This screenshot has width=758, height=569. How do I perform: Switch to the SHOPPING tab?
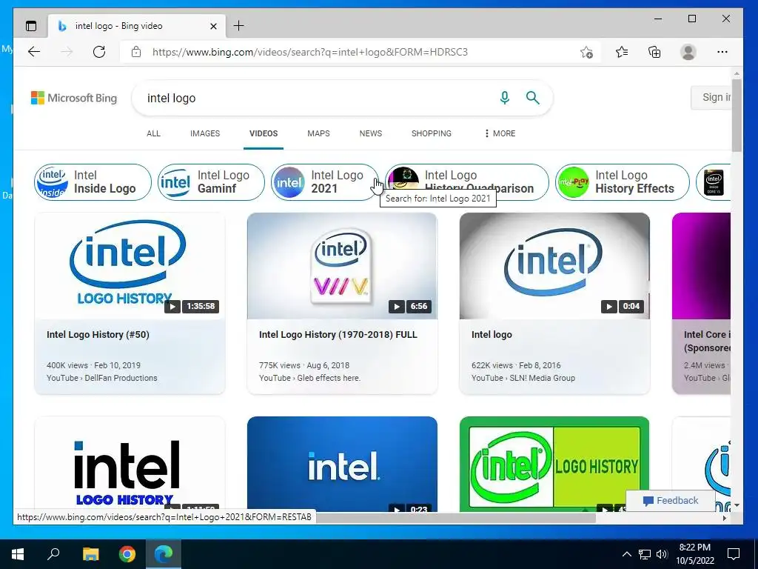pyautogui.click(x=432, y=133)
